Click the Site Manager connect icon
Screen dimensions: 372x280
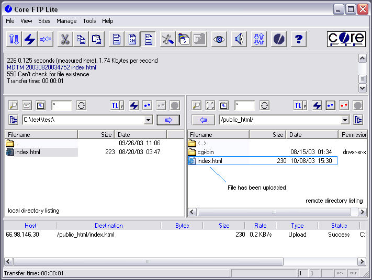tap(14, 39)
